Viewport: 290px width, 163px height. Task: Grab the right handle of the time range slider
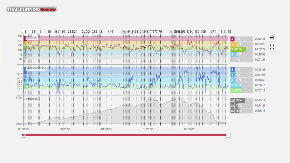[x=228, y=135]
